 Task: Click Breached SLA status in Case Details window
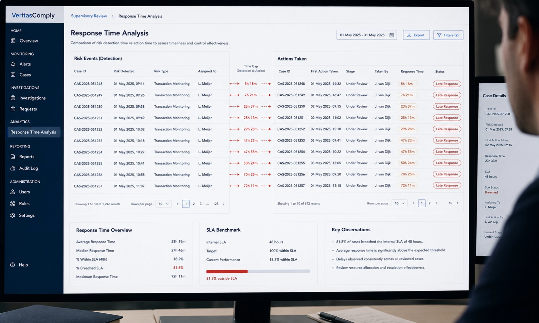point(491,192)
